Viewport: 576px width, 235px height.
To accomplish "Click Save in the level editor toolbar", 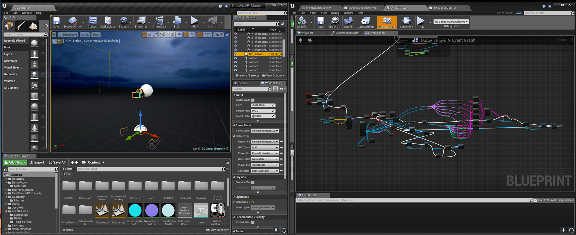I will click(56, 22).
